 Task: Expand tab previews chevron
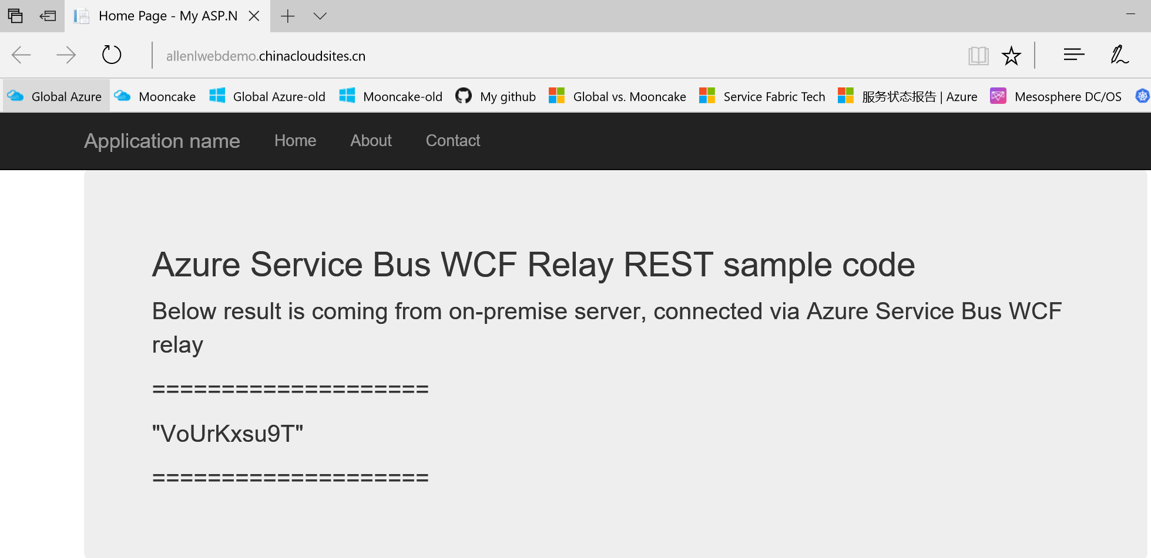(x=320, y=16)
